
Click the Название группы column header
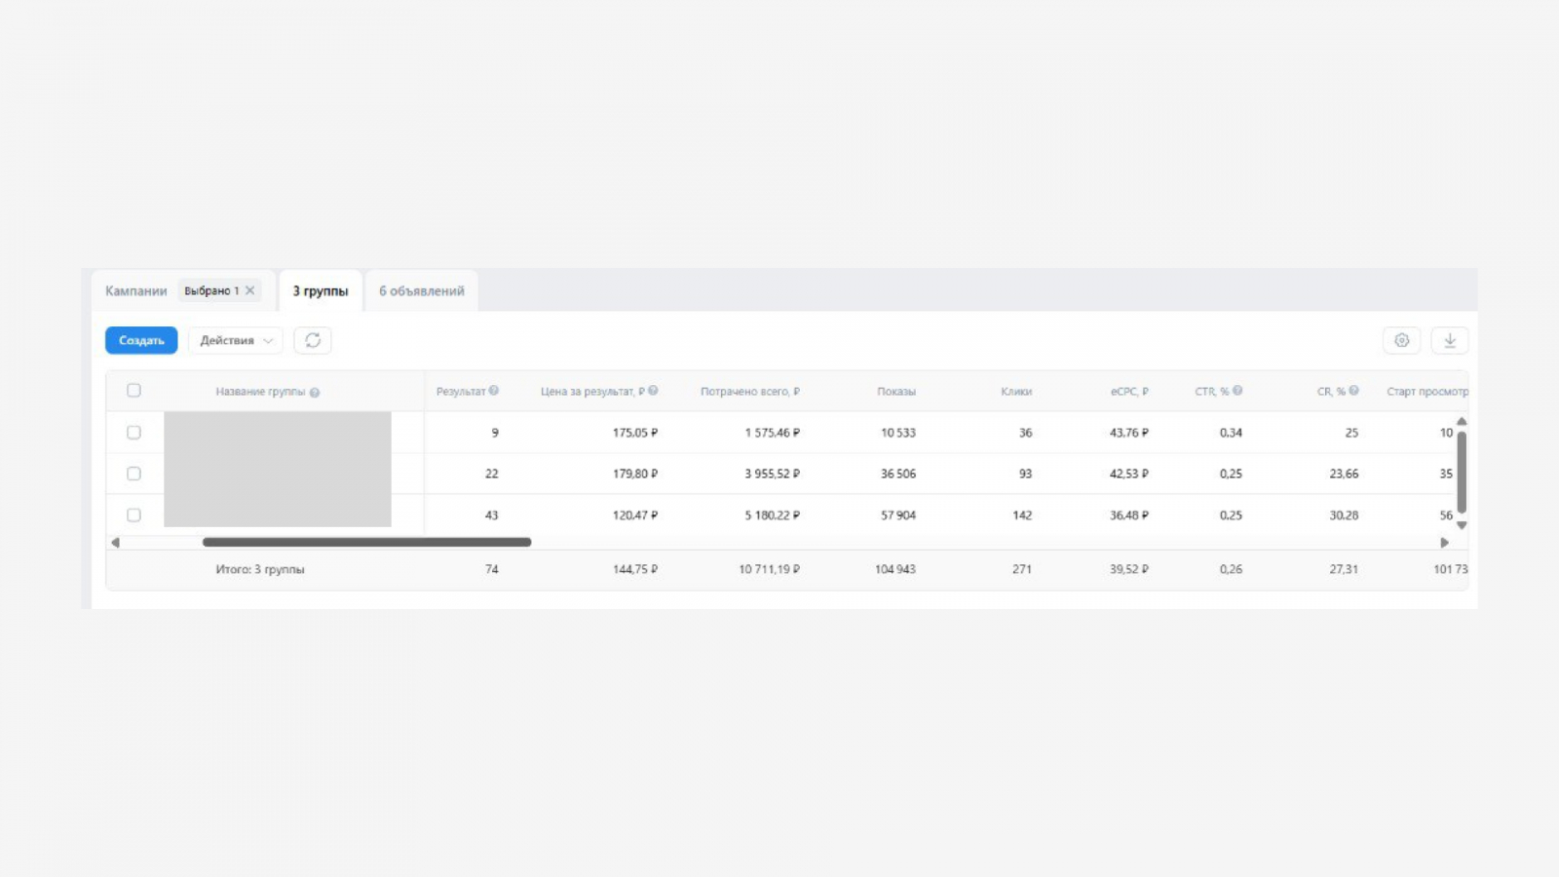point(260,392)
